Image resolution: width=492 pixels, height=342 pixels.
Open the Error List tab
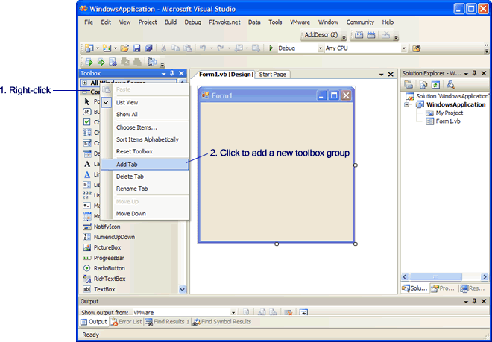(125, 322)
